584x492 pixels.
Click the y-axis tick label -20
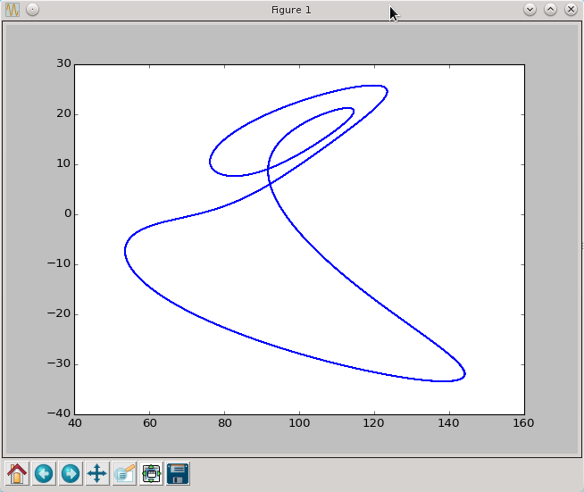click(x=60, y=314)
